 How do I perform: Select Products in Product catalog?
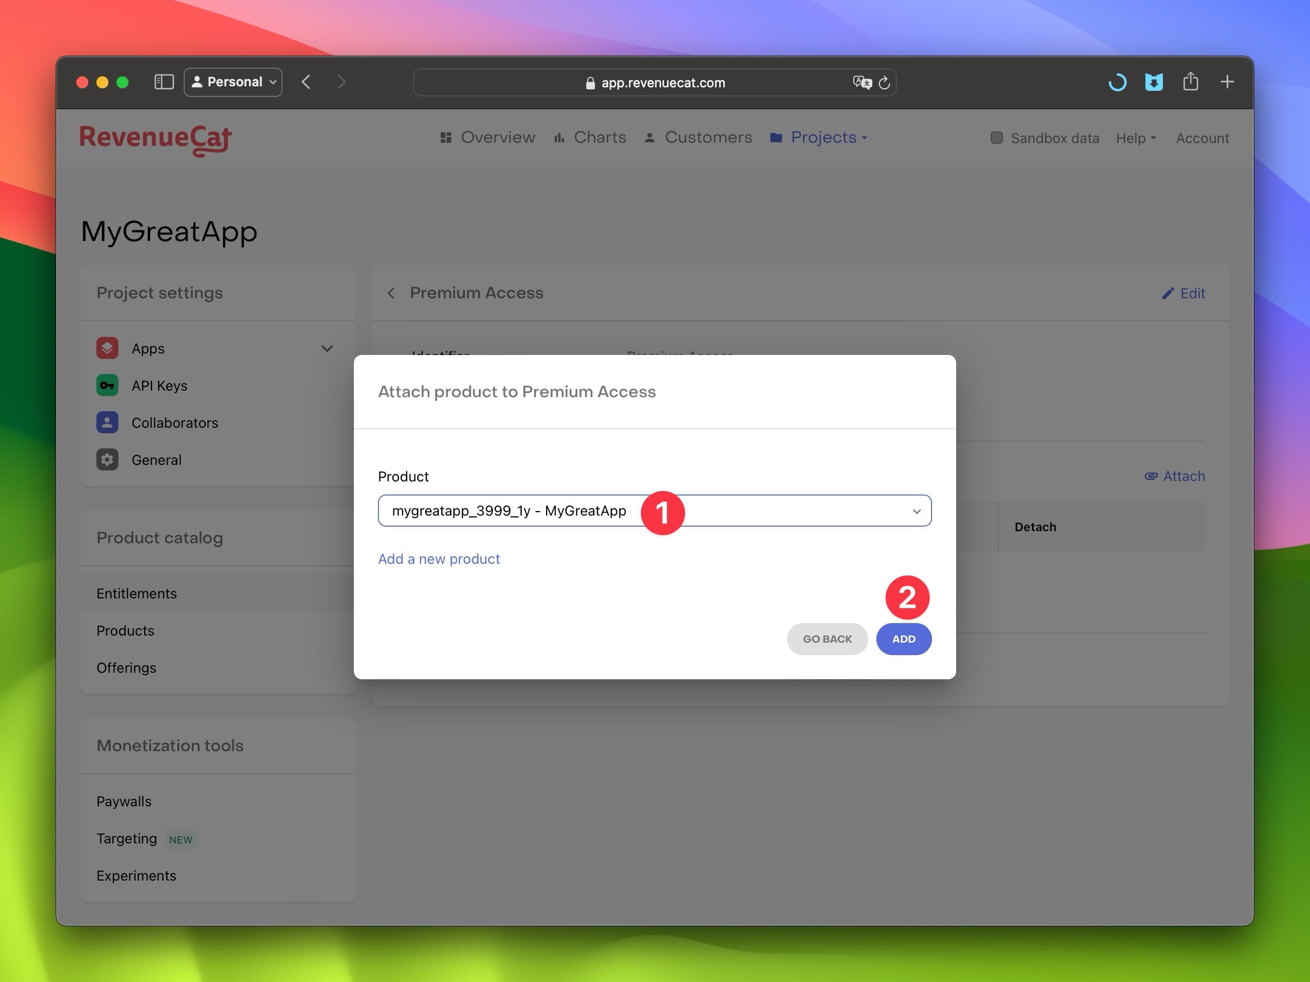tap(218, 630)
